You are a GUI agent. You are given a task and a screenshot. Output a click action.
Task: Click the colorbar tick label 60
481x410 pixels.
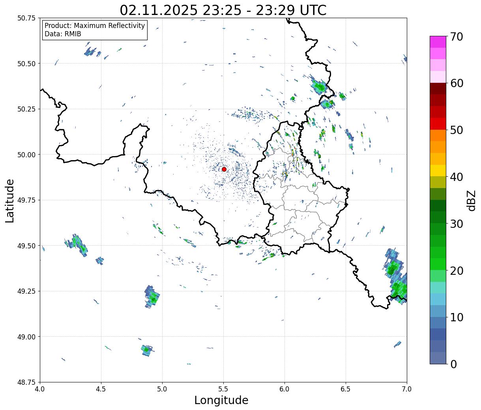pos(457,83)
